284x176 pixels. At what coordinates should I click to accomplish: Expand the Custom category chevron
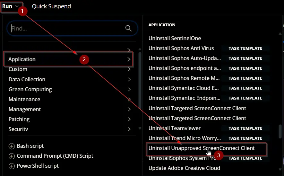(x=129, y=69)
